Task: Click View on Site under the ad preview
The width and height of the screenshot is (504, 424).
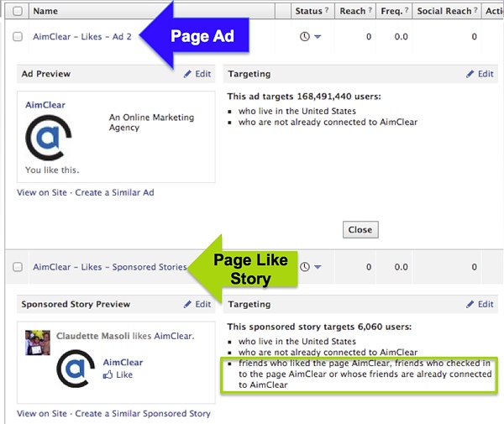Action: 42,192
